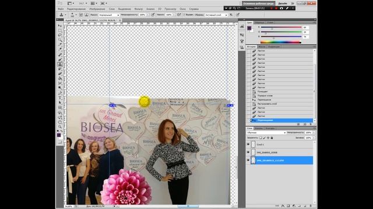
Task: Create new adjustment layer icon
Action: click(x=294, y=206)
